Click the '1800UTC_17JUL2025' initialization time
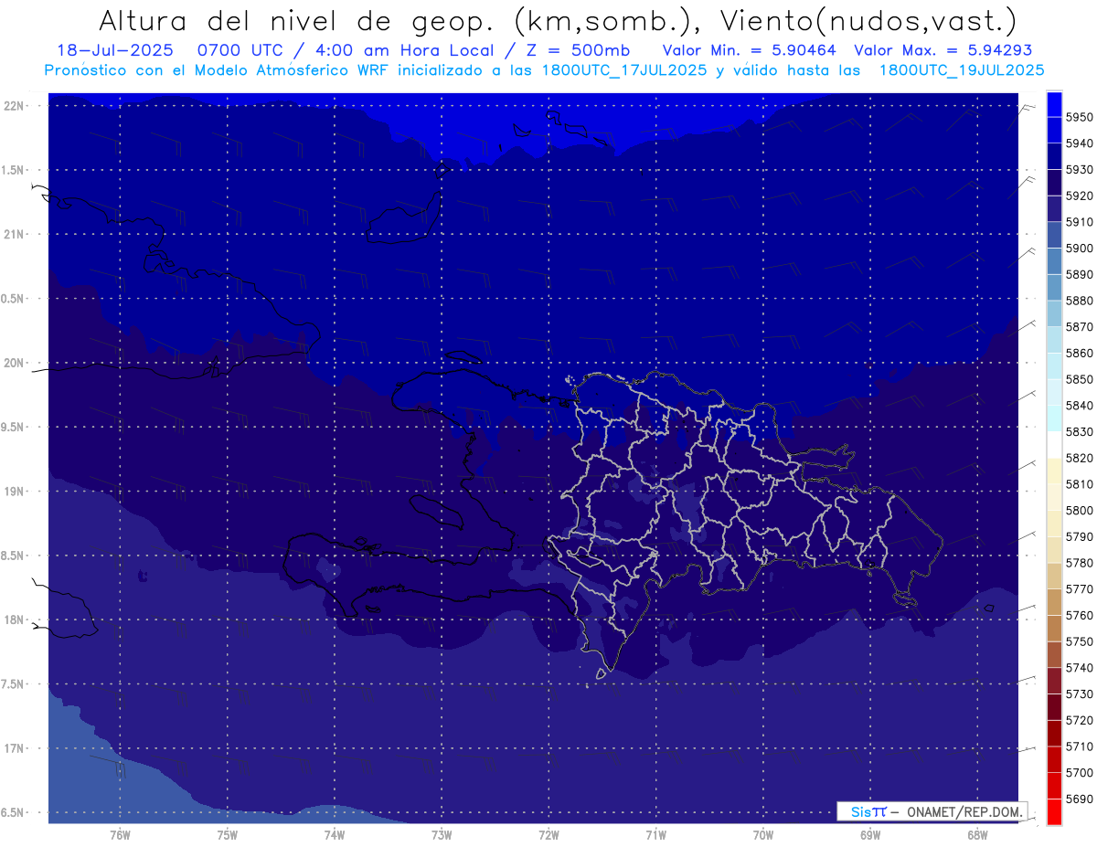Screen dimensions: 1097x847 tap(623, 69)
